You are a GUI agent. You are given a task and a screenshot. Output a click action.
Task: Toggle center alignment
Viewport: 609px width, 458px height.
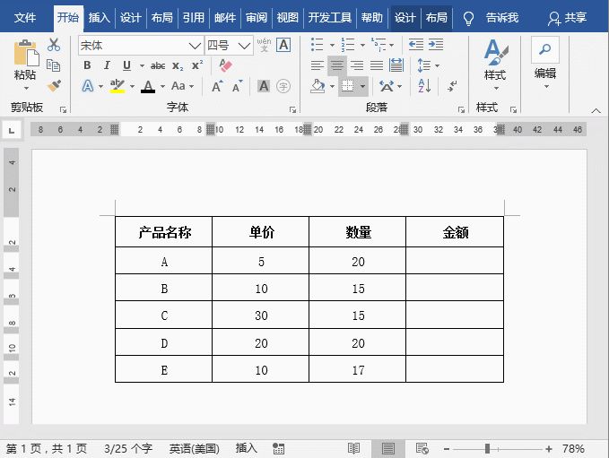point(337,65)
